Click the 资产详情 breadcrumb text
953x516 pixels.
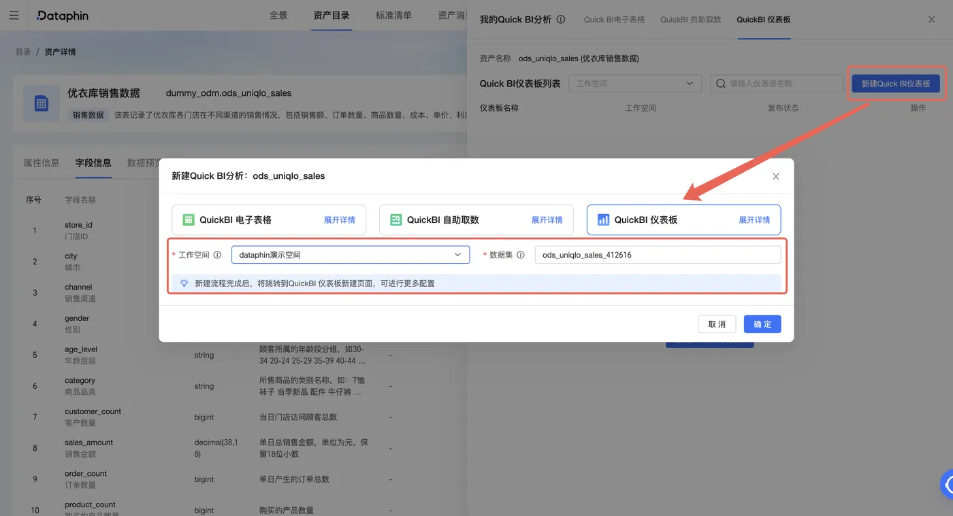(60, 52)
